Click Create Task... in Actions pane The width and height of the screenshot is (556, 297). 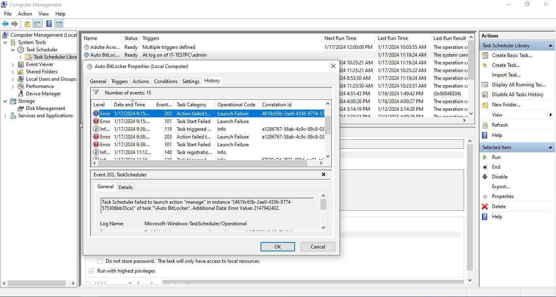click(x=506, y=65)
